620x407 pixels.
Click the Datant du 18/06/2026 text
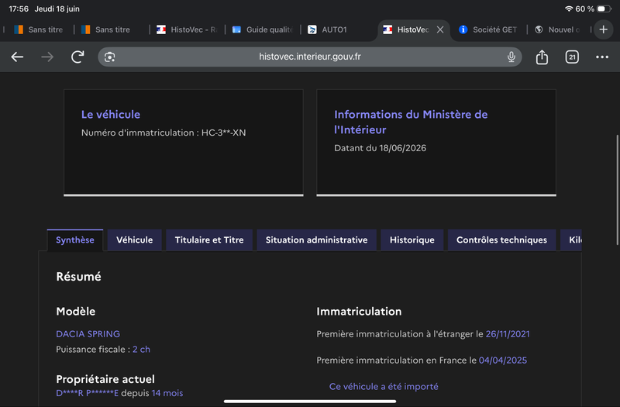(380, 148)
